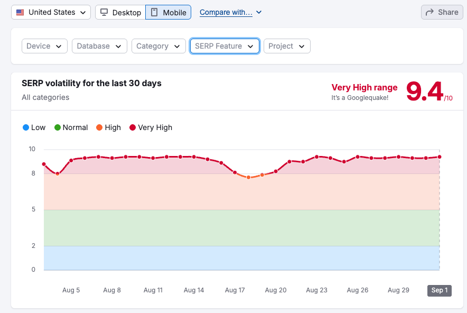The height and width of the screenshot is (313, 467).
Task: Open the Device filter dropdown
Action: [45, 46]
